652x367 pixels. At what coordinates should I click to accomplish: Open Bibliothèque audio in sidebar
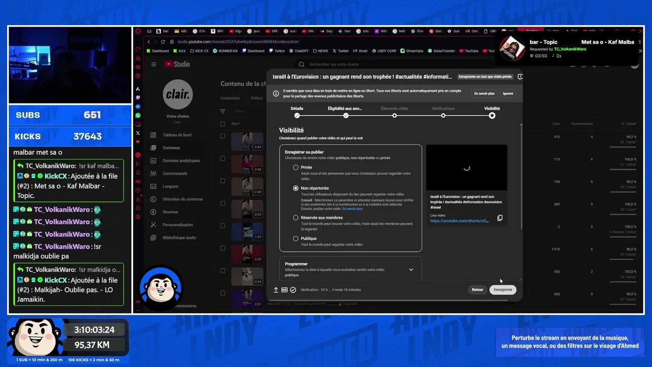coord(179,238)
